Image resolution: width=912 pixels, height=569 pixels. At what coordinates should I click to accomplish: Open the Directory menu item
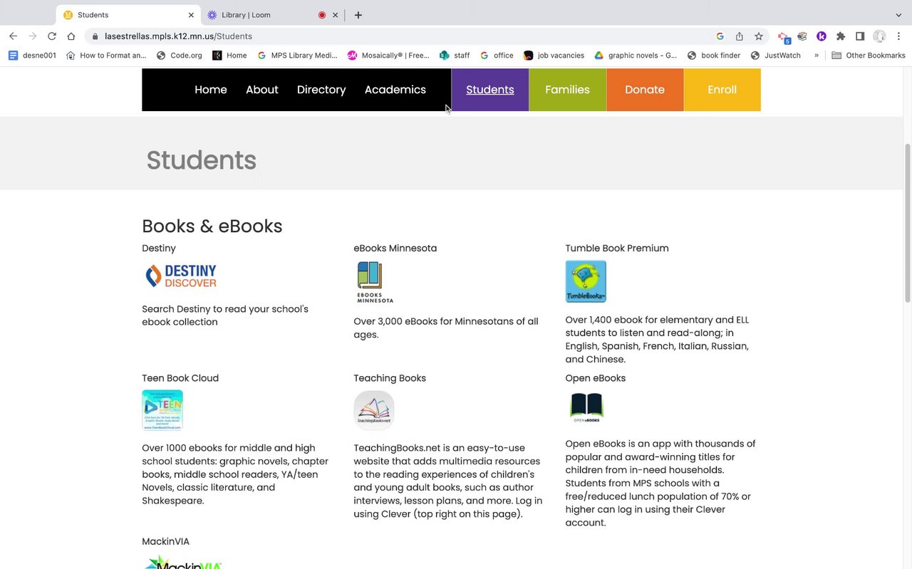(x=321, y=90)
